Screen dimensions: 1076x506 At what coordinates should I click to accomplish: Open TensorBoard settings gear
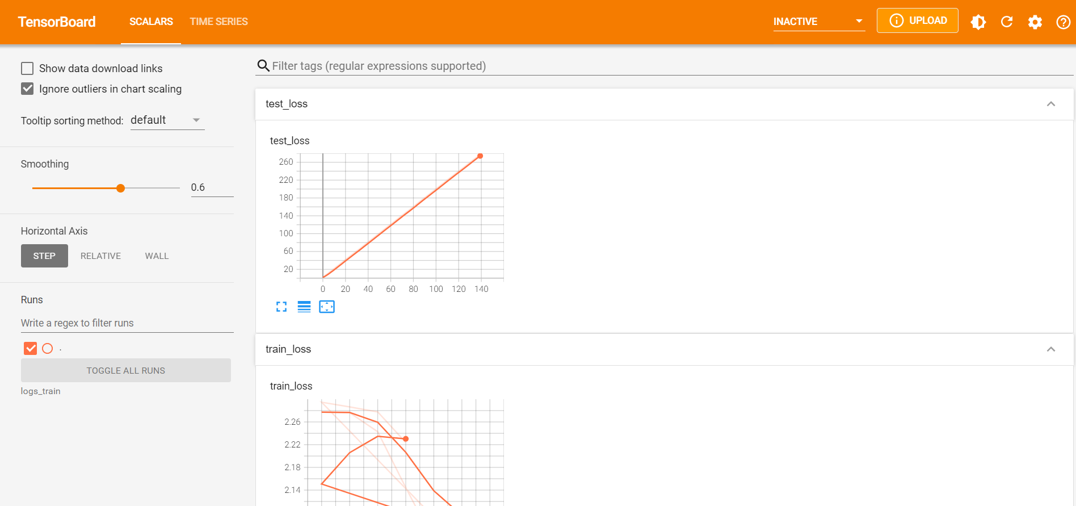[x=1035, y=22]
